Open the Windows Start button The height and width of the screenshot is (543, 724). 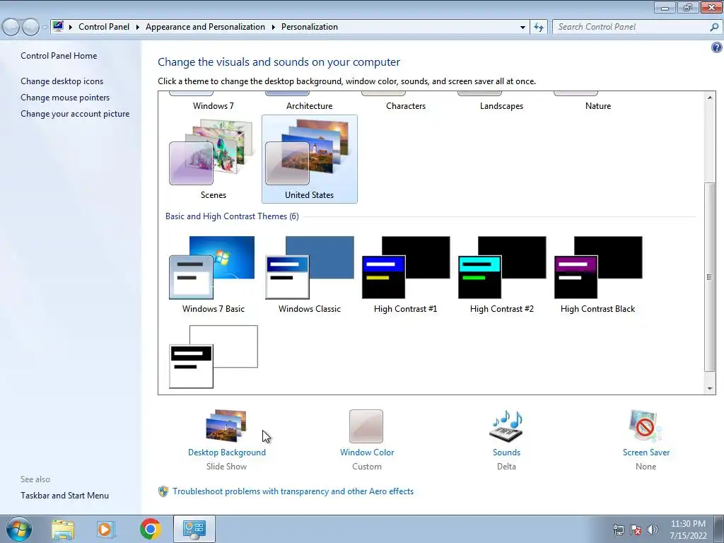coord(19,529)
